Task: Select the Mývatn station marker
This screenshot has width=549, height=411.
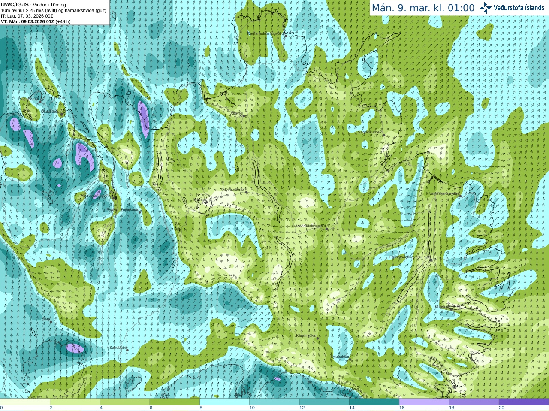Action: click(x=206, y=202)
